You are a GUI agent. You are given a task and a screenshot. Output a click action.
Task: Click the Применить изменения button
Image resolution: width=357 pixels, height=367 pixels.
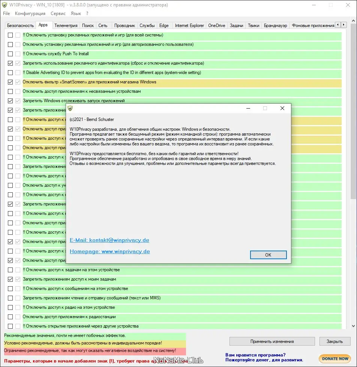(272, 341)
